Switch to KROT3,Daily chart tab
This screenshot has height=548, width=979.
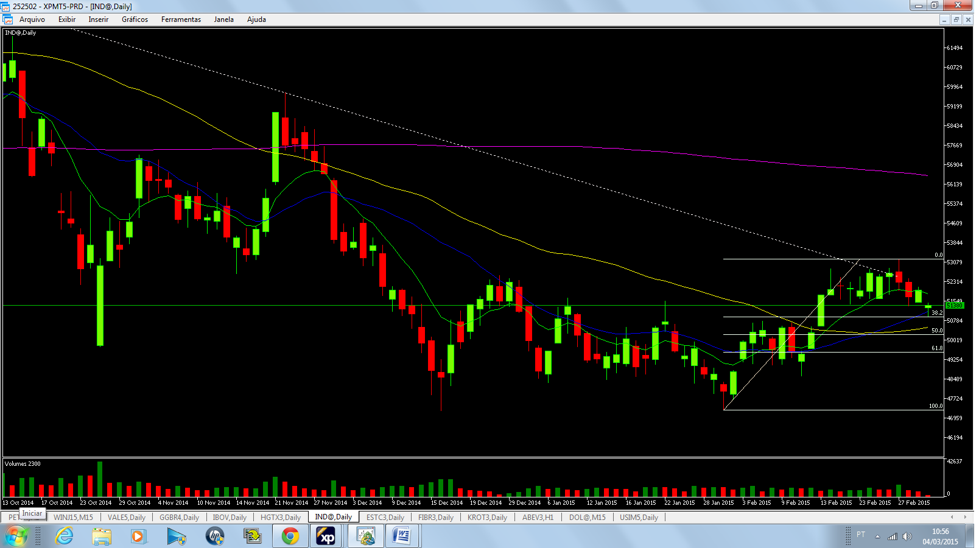tap(487, 518)
